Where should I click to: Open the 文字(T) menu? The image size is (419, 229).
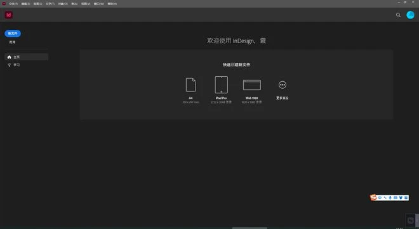(x=50, y=4)
